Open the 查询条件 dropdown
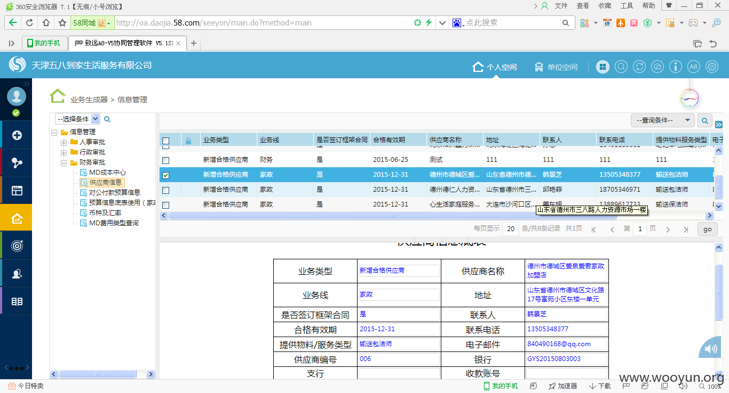Viewport: 729px width, 393px height. point(663,120)
